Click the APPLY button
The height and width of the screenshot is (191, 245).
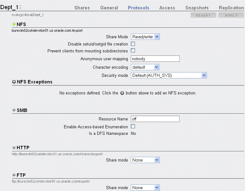coord(231,15)
